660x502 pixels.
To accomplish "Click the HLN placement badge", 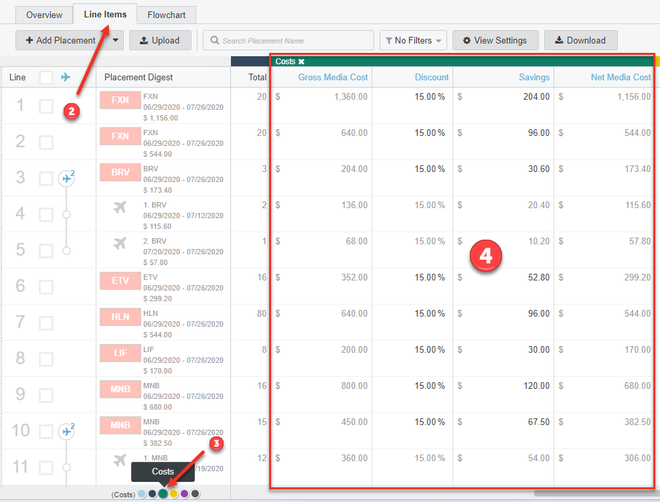I will coord(120,317).
